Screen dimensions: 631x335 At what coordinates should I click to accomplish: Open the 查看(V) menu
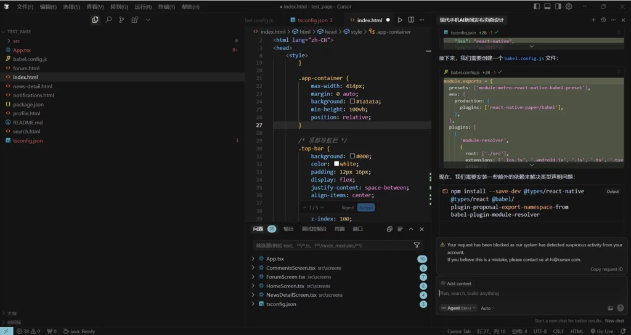(95, 7)
